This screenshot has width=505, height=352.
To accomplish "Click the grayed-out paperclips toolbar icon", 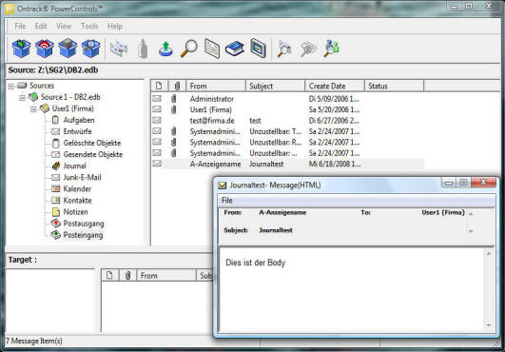I will [x=308, y=49].
